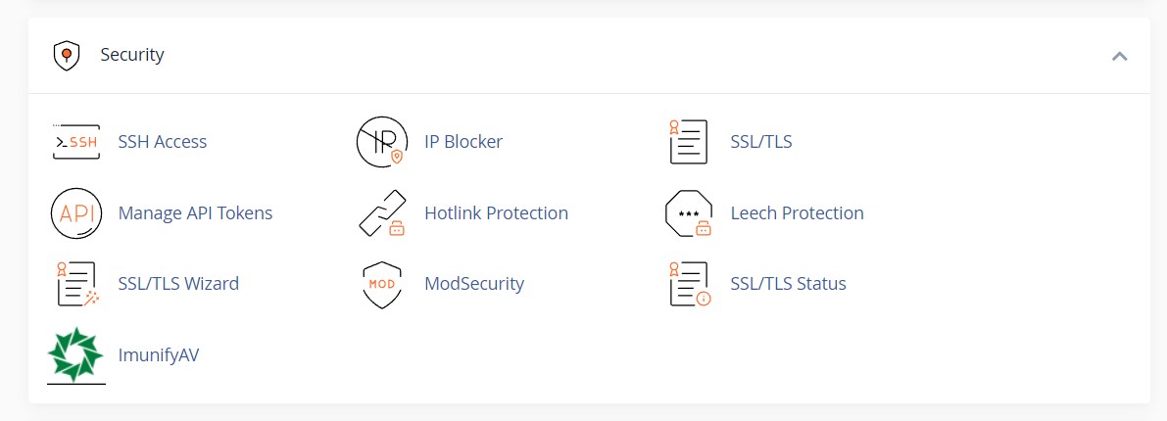Open the IP Blocker icon
The image size is (1167, 421).
[x=381, y=142]
